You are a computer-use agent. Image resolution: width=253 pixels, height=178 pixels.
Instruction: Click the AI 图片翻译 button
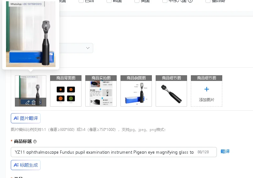(26, 118)
